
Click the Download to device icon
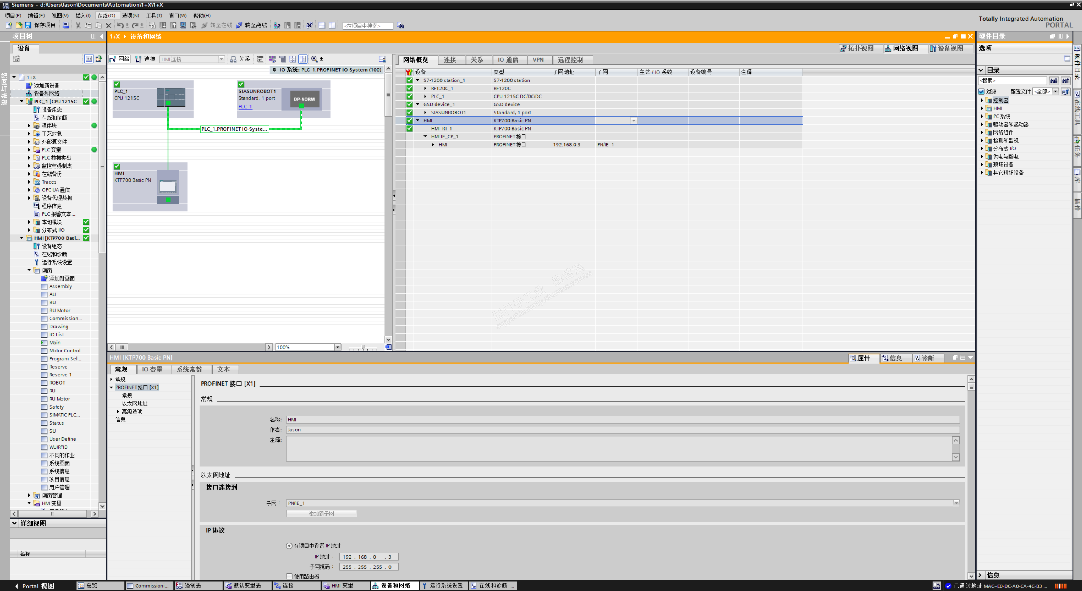[163, 25]
